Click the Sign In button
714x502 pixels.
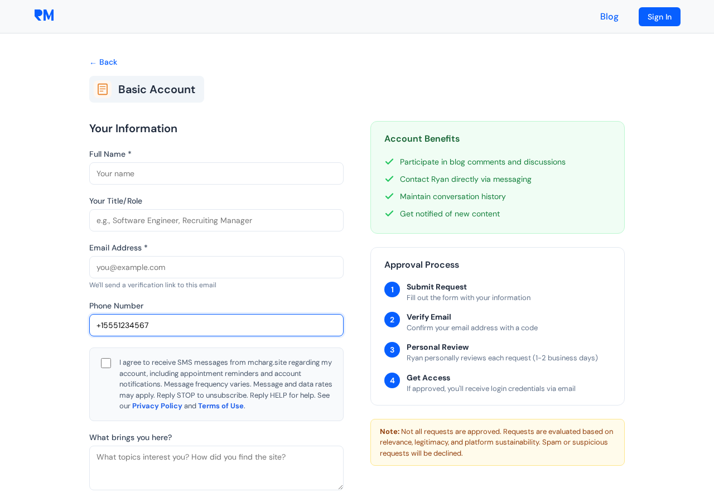click(659, 17)
